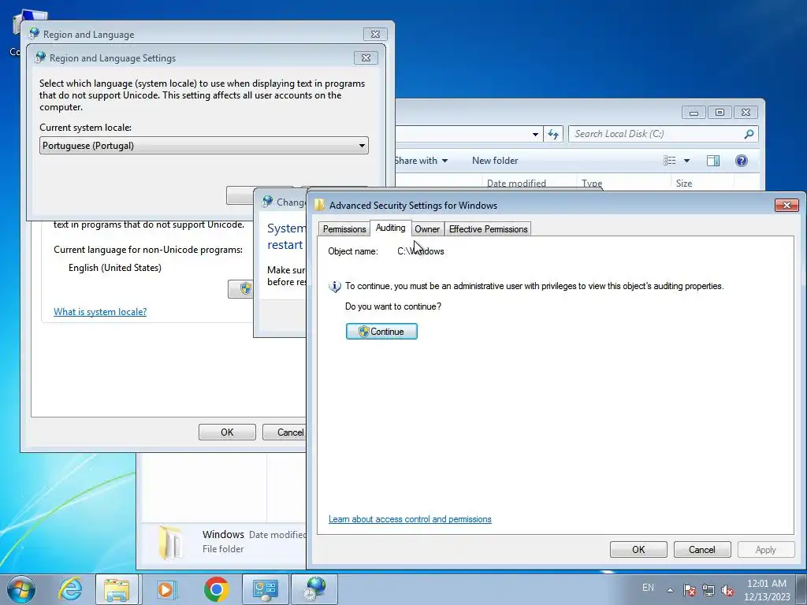Viewport: 807px width, 605px height.
Task: Click the Explorer address bar refresh icon
Action: [x=553, y=134]
